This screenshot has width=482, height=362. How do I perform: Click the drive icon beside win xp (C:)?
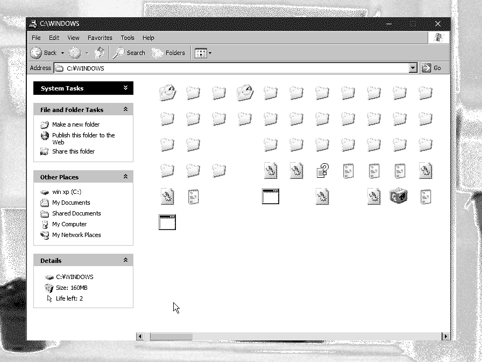(x=45, y=192)
